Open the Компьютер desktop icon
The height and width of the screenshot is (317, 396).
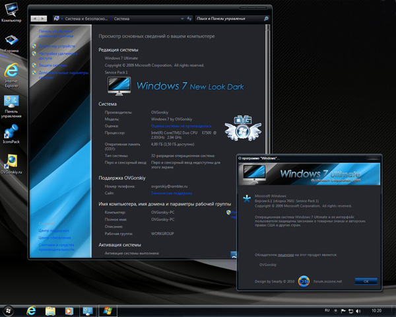(x=11, y=11)
